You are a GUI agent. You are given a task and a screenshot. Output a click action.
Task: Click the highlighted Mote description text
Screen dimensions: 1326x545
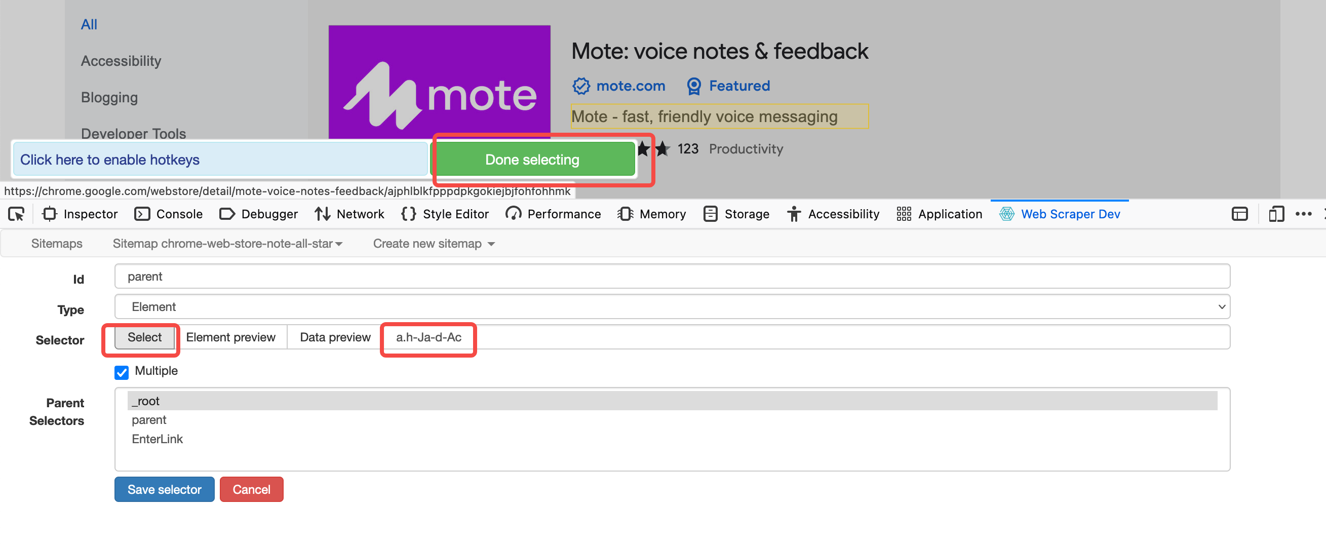719,116
